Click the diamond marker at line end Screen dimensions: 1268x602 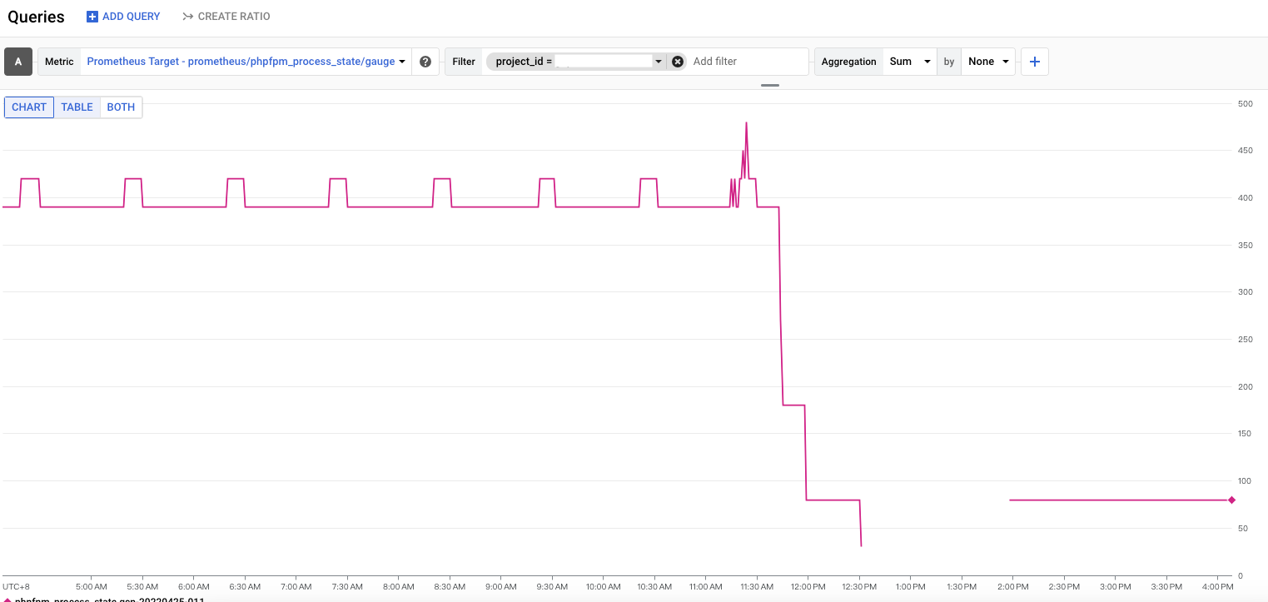coord(1231,500)
